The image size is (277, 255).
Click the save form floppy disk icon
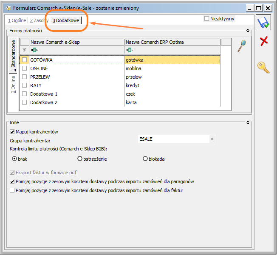click(x=263, y=22)
